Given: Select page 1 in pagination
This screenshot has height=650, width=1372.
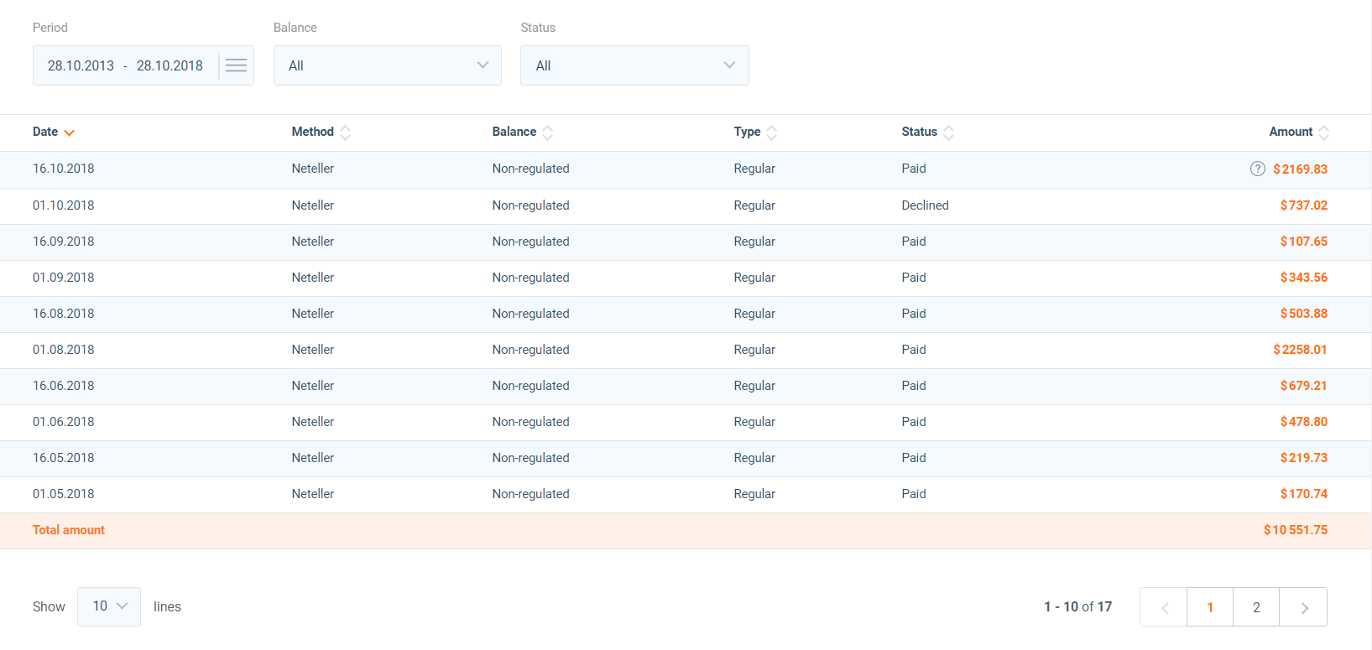Looking at the screenshot, I should coord(1210,607).
